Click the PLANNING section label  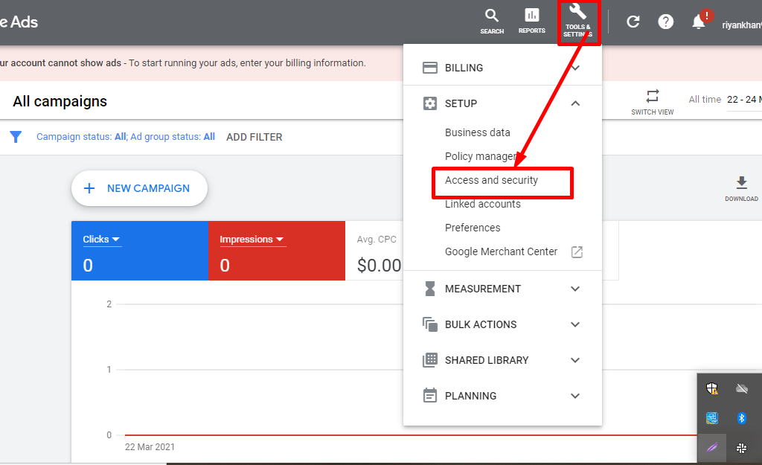pyautogui.click(x=470, y=396)
